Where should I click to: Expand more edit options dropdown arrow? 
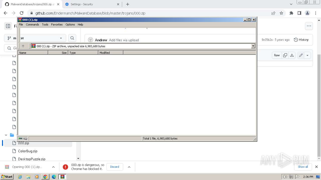point(307,55)
